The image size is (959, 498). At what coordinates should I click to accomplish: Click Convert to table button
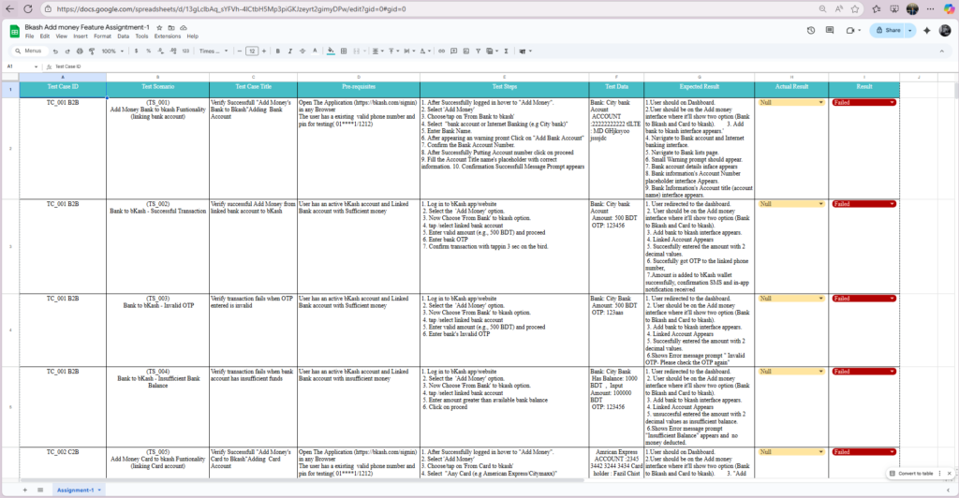point(911,474)
